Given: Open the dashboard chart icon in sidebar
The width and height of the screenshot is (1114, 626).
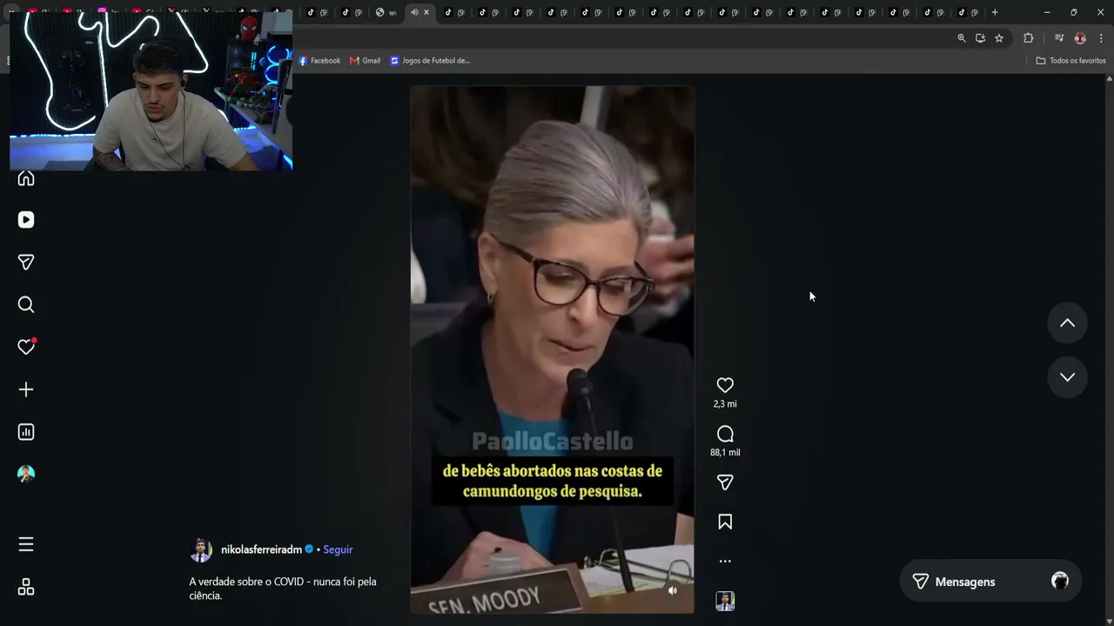Looking at the screenshot, I should (26, 432).
